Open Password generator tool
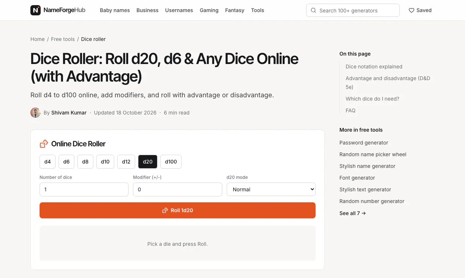465x278 pixels. click(x=364, y=143)
